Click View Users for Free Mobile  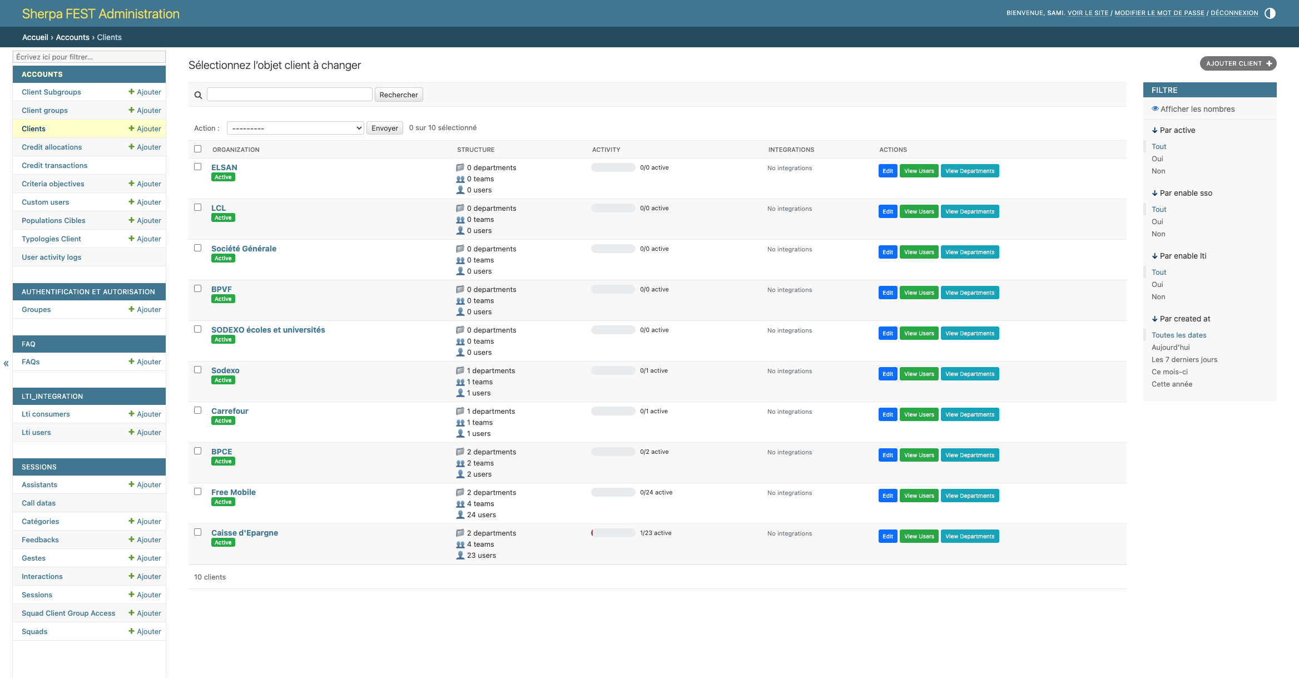919,496
